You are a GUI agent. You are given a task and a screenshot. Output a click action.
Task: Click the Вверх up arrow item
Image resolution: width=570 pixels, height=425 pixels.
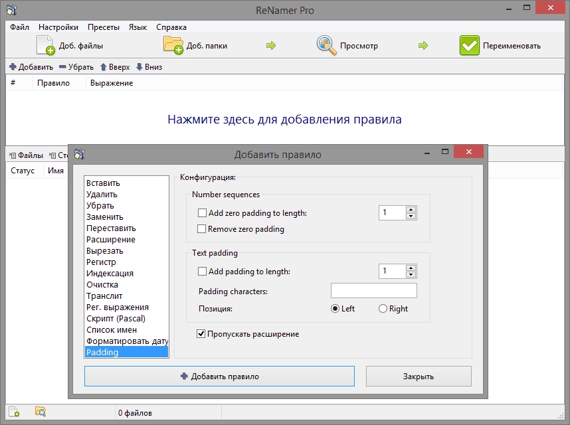115,67
